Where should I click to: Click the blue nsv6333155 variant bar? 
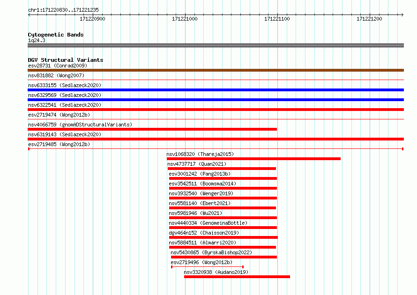click(216, 90)
